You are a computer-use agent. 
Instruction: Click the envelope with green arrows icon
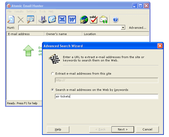103,20
